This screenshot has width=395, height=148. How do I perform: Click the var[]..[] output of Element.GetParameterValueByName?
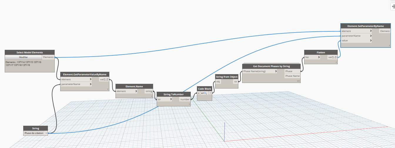[x=104, y=79]
